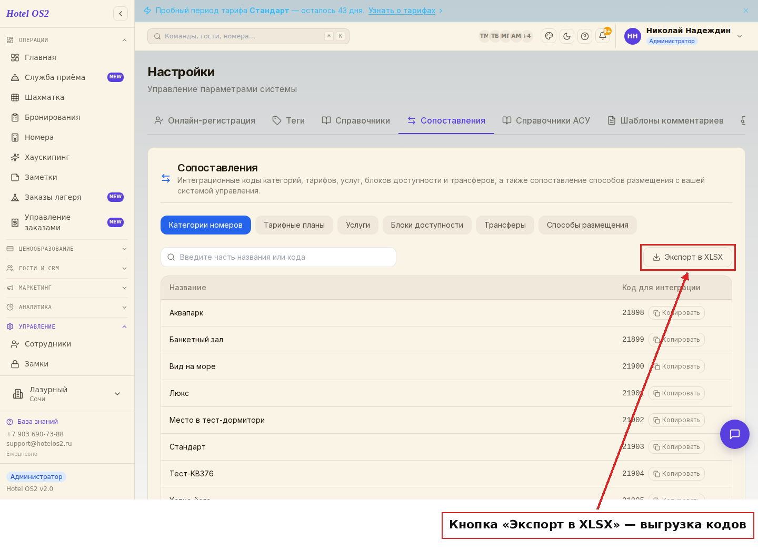
Task: Open the chat widget button
Action: coord(735,434)
